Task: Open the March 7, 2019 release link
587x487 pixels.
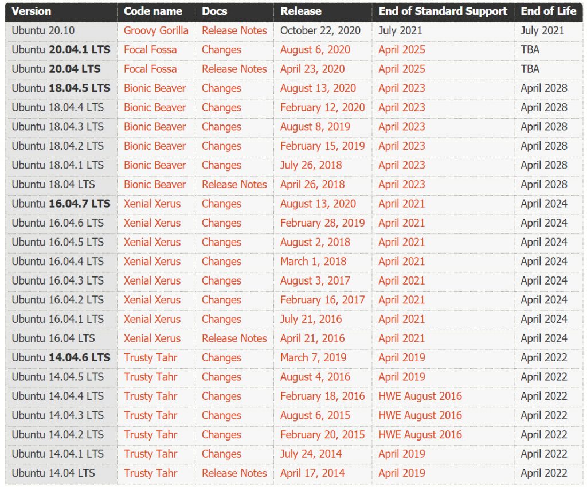Action: (314, 358)
